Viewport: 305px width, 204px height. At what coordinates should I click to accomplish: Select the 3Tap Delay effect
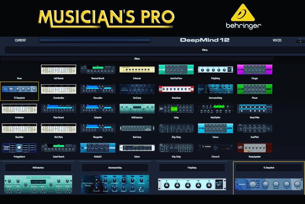point(176,128)
